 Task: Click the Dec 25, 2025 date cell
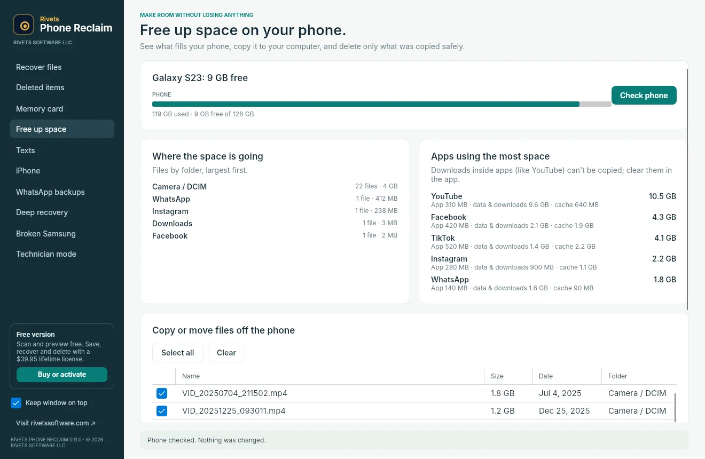pyautogui.click(x=565, y=411)
